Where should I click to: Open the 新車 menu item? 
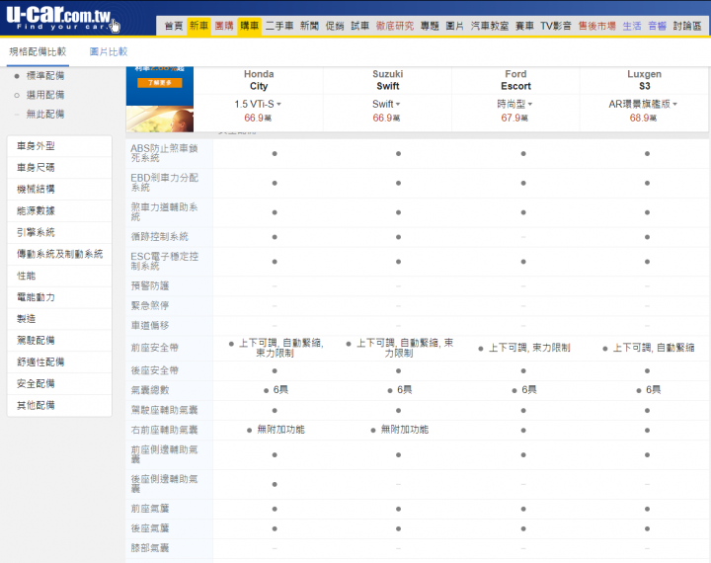coord(198,26)
